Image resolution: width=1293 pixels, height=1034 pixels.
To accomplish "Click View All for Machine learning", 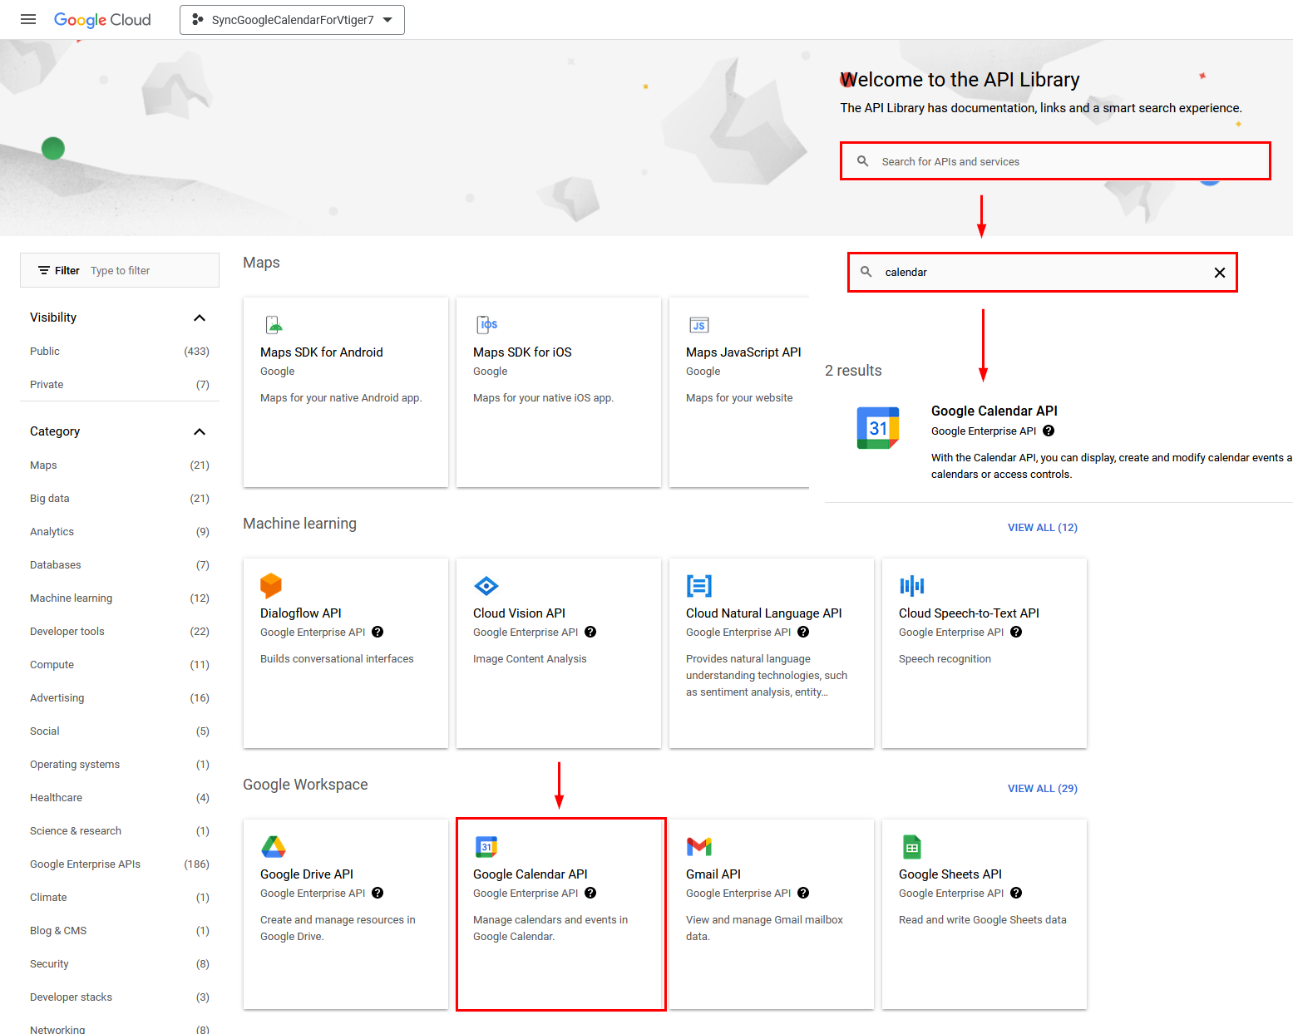I will pyautogui.click(x=1042, y=528).
